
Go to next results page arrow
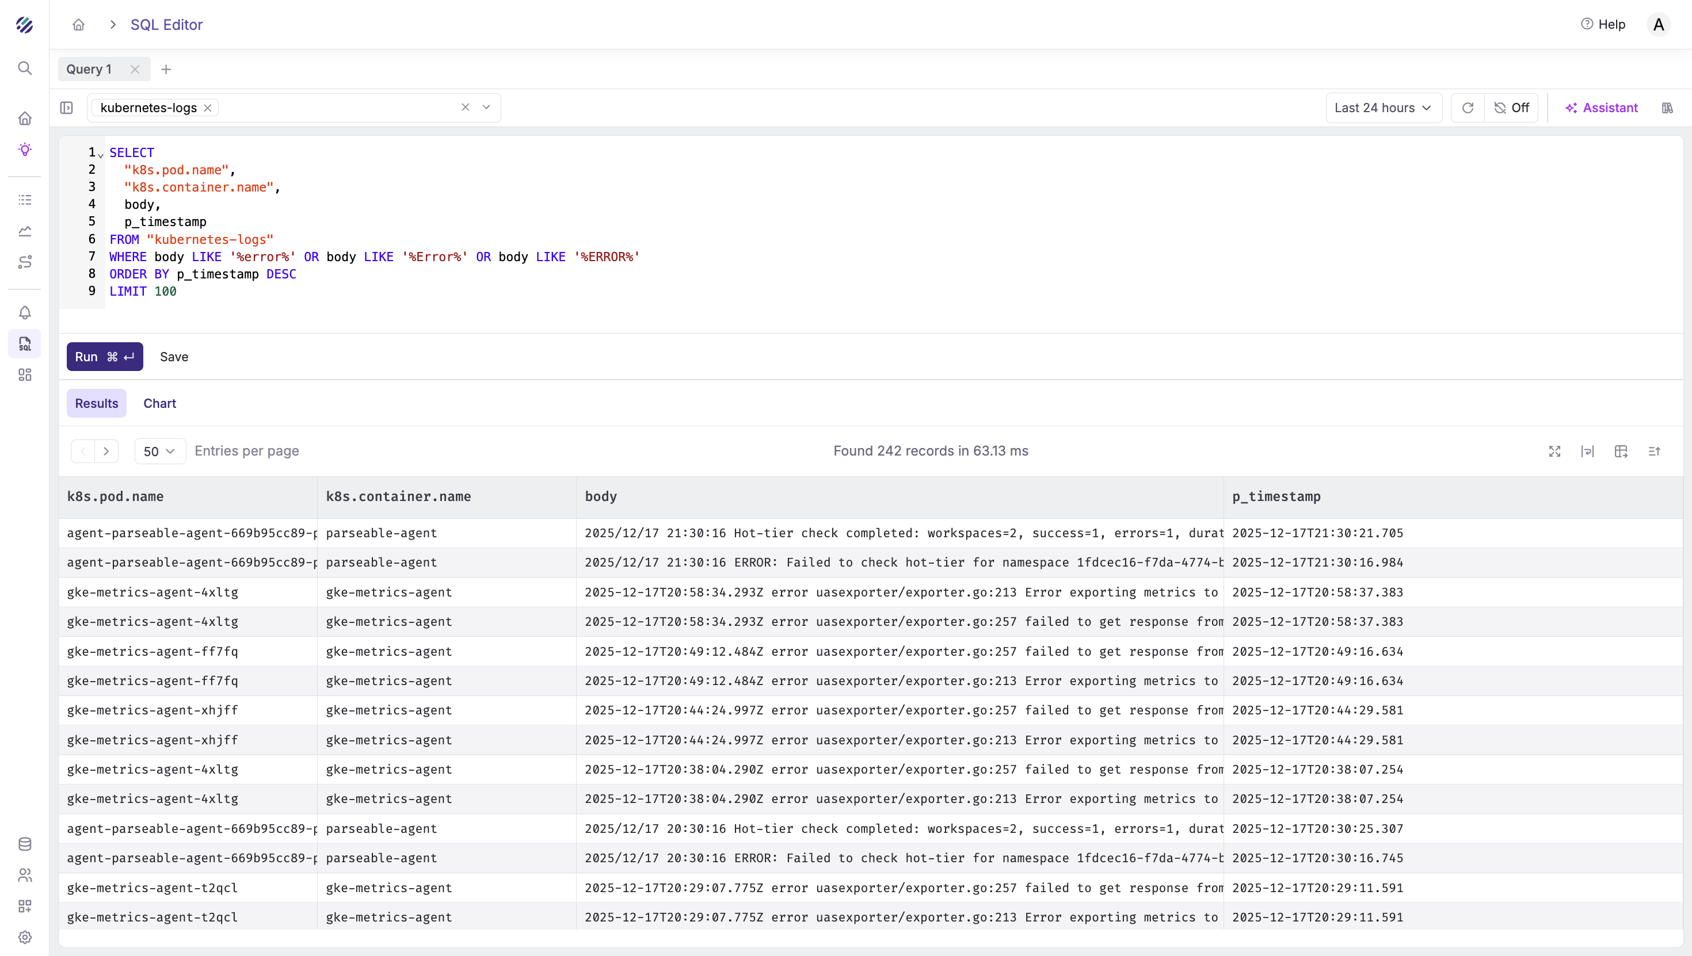[106, 451]
